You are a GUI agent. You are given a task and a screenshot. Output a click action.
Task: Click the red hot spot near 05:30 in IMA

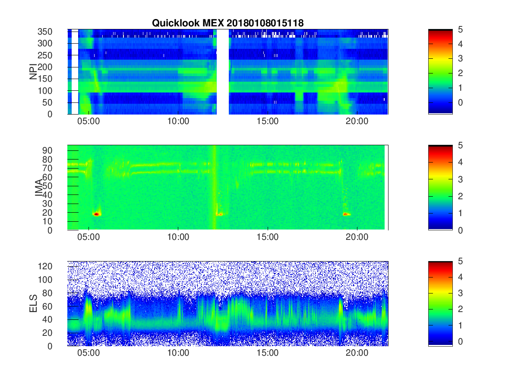click(x=97, y=214)
